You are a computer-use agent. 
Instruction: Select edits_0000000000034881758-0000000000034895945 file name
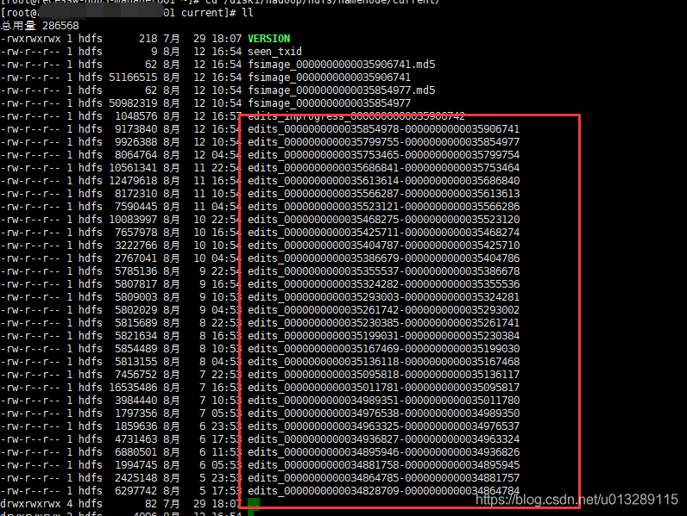(x=384, y=465)
